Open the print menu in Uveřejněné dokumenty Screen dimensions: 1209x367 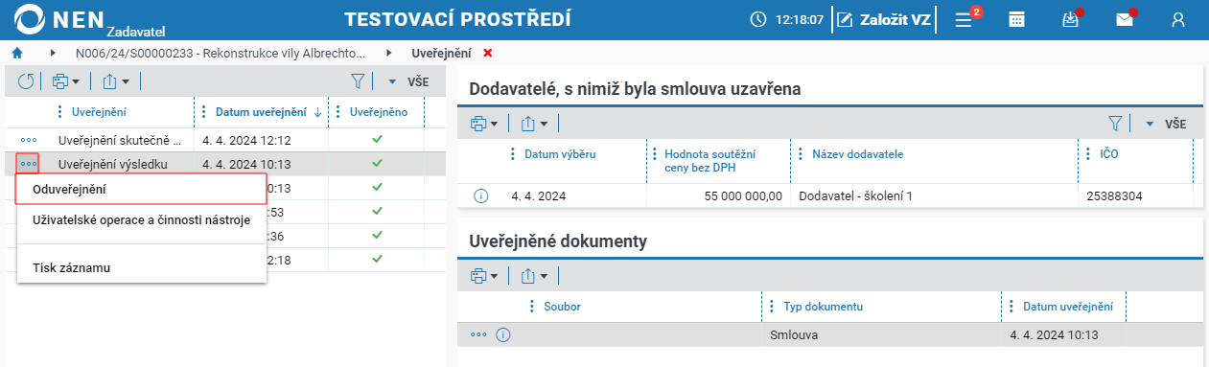coord(484,276)
